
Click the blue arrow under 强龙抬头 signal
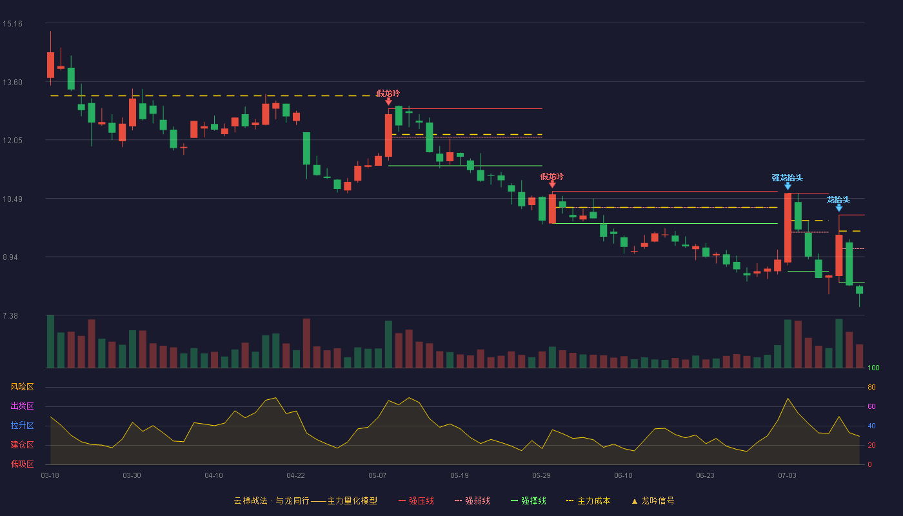[788, 186]
